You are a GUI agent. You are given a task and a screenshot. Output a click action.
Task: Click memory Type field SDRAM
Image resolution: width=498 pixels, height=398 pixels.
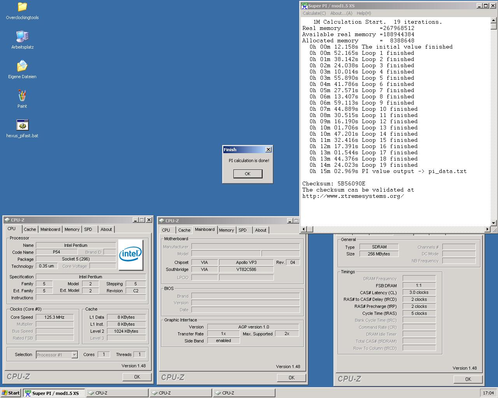click(379, 247)
